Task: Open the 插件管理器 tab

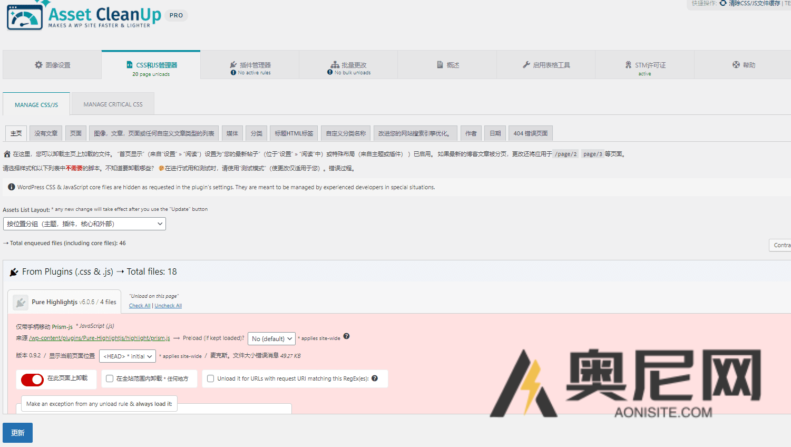Action: point(250,65)
